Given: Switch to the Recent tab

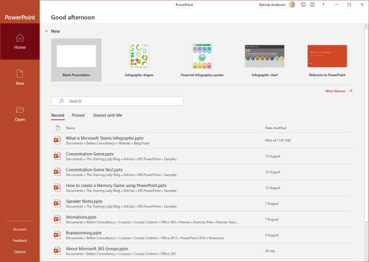Looking at the screenshot, I should (58, 116).
